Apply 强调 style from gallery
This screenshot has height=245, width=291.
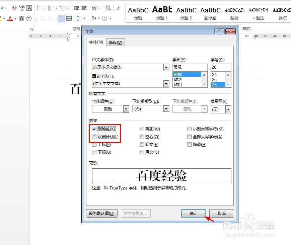pos(234,13)
